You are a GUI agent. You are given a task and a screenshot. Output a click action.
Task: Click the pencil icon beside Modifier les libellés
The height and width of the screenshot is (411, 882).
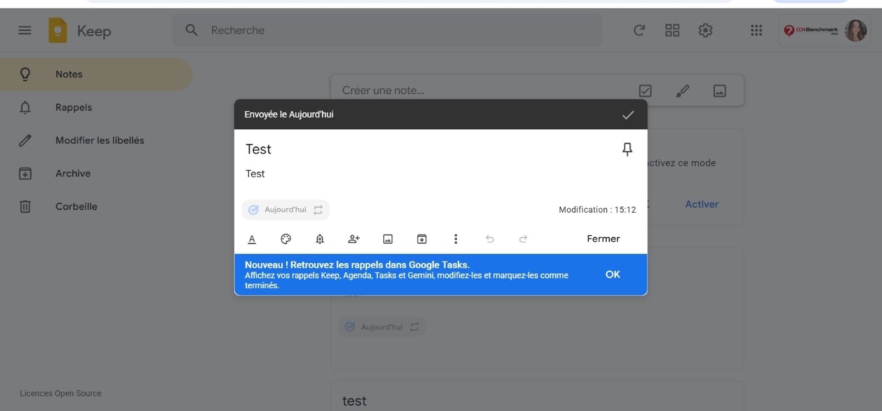(25, 141)
